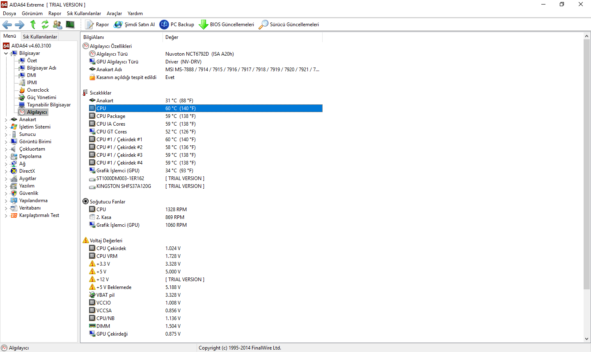Expand the Sunucu tree node

pyautogui.click(x=6, y=134)
